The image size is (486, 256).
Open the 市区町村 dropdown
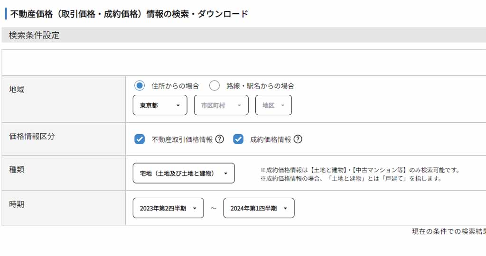[x=221, y=105]
